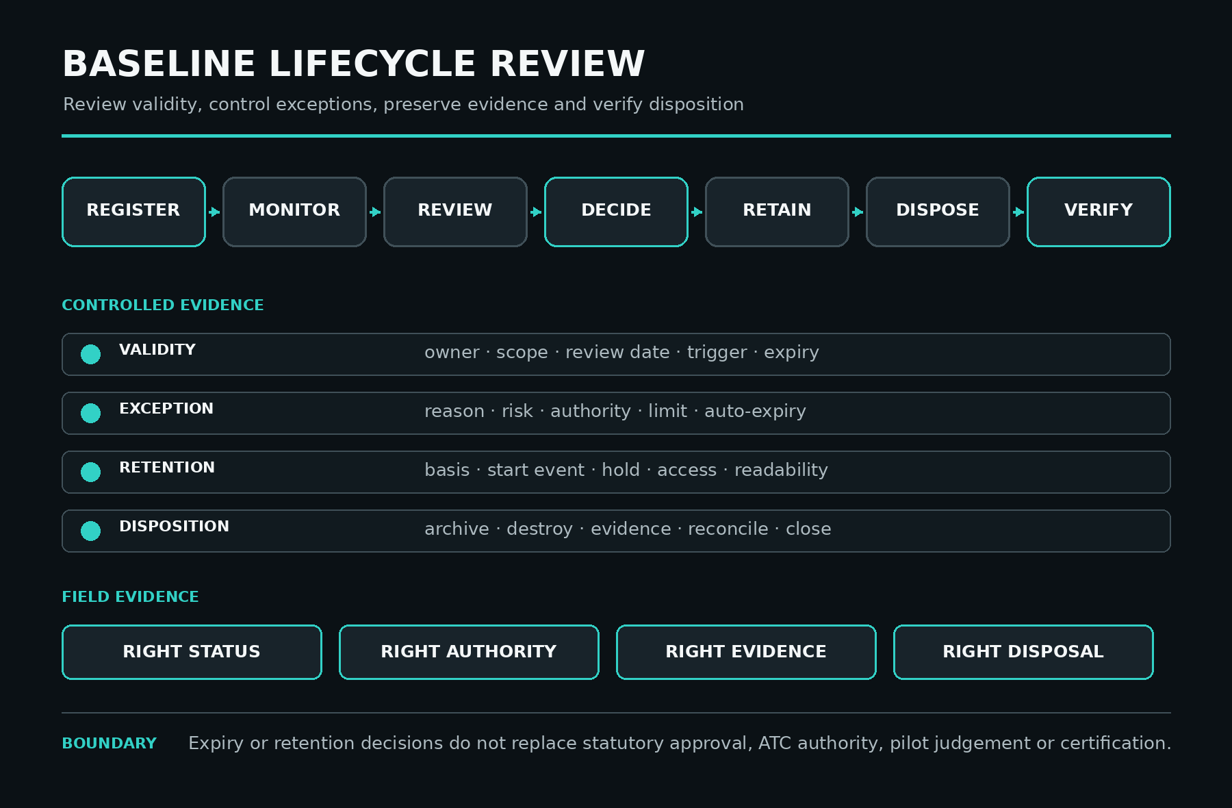The image size is (1232, 808).
Task: Click the arrow between REVIEW and DECIDE
Action: (536, 212)
